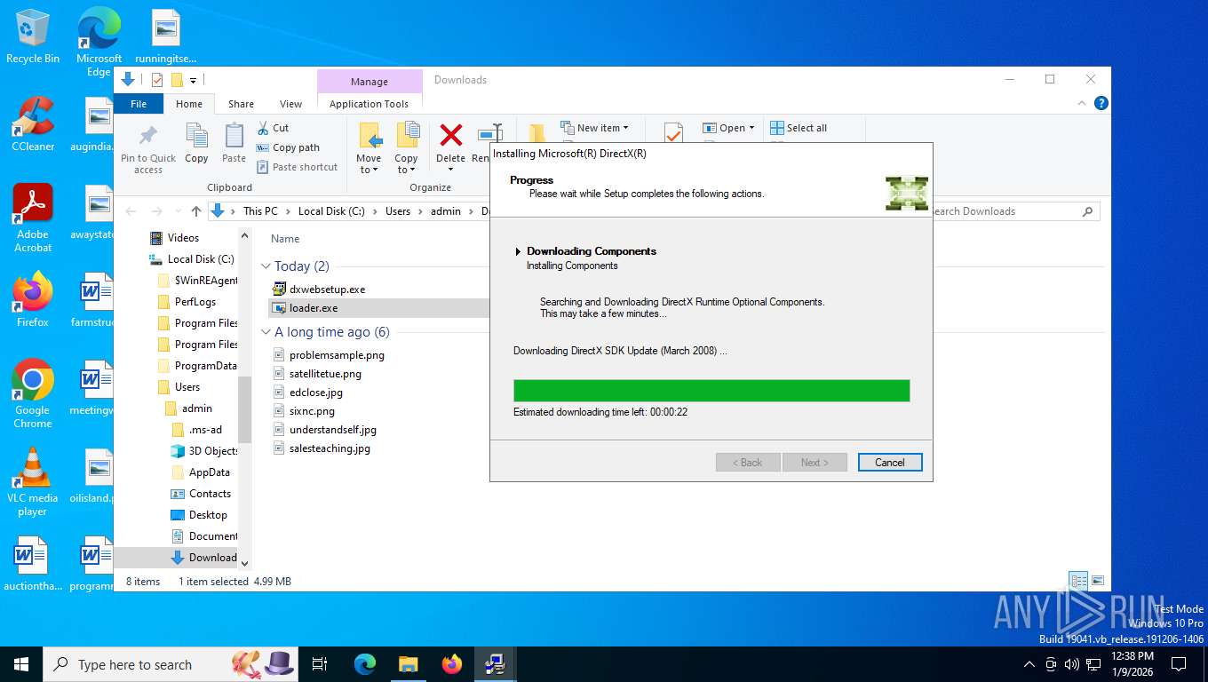The height and width of the screenshot is (682, 1208).
Task: Click Paste shortcut in ribbon
Action: click(x=297, y=167)
